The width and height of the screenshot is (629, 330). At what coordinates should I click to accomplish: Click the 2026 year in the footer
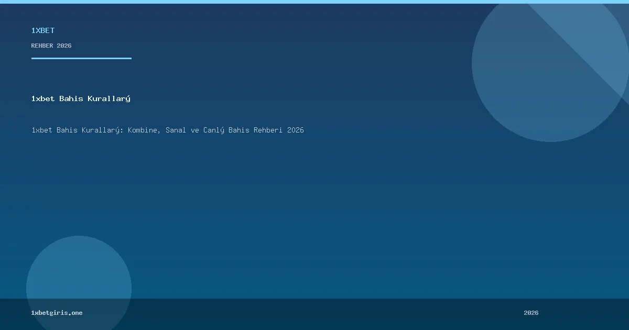click(531, 313)
